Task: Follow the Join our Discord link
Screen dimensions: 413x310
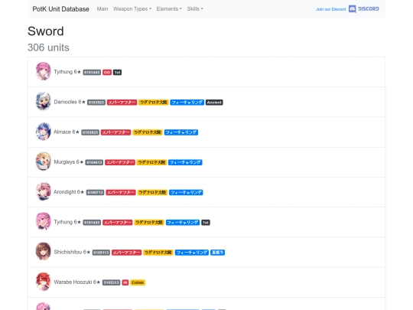Action: [x=330, y=9]
